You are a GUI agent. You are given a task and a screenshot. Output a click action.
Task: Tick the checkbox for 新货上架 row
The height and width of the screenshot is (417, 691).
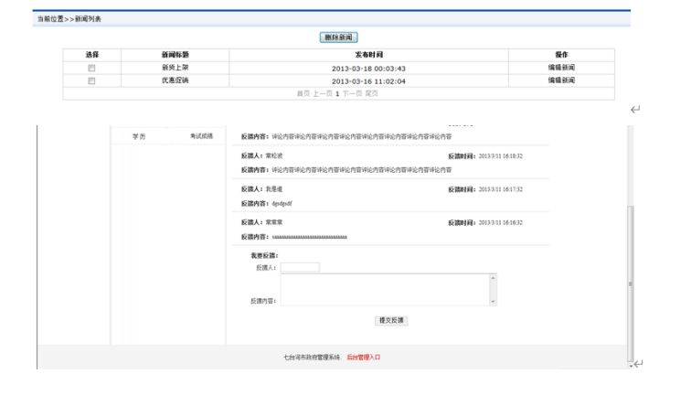pos(91,68)
